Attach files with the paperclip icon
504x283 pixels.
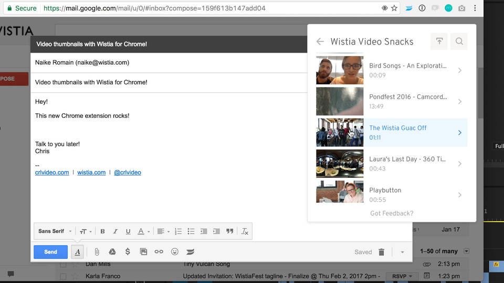pos(97,252)
